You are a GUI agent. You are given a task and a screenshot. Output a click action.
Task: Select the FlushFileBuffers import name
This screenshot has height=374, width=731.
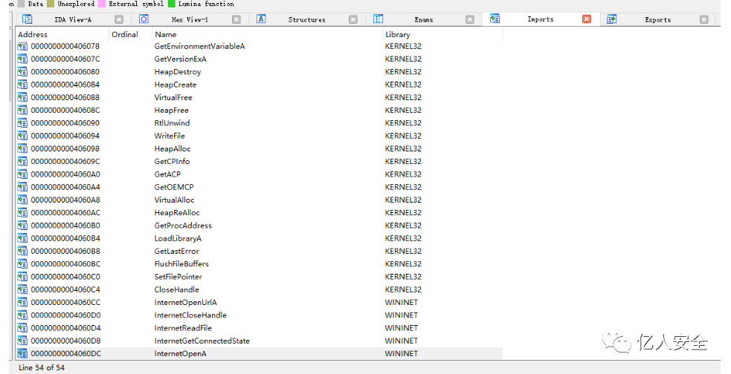pos(181,263)
